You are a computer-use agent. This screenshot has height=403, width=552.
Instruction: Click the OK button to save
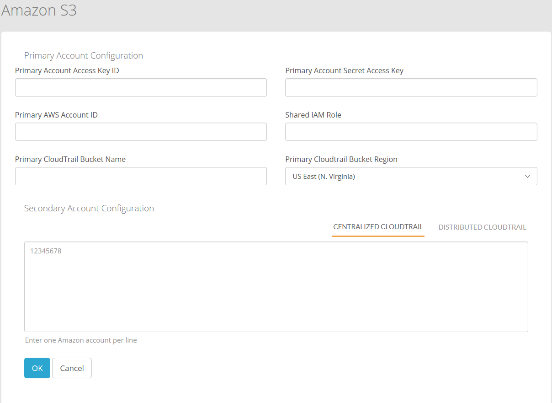[37, 368]
